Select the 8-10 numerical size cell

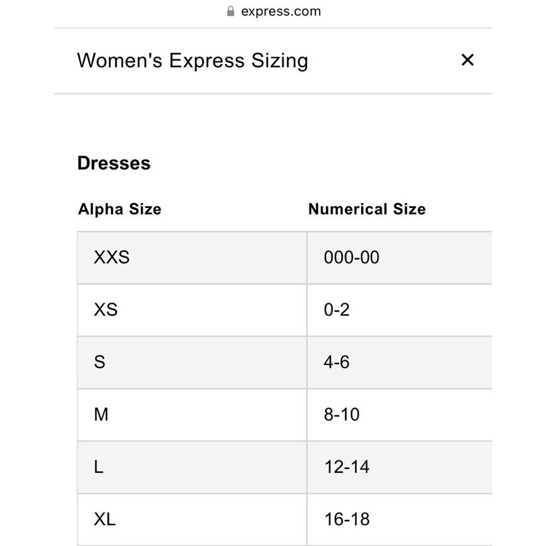pos(400,415)
